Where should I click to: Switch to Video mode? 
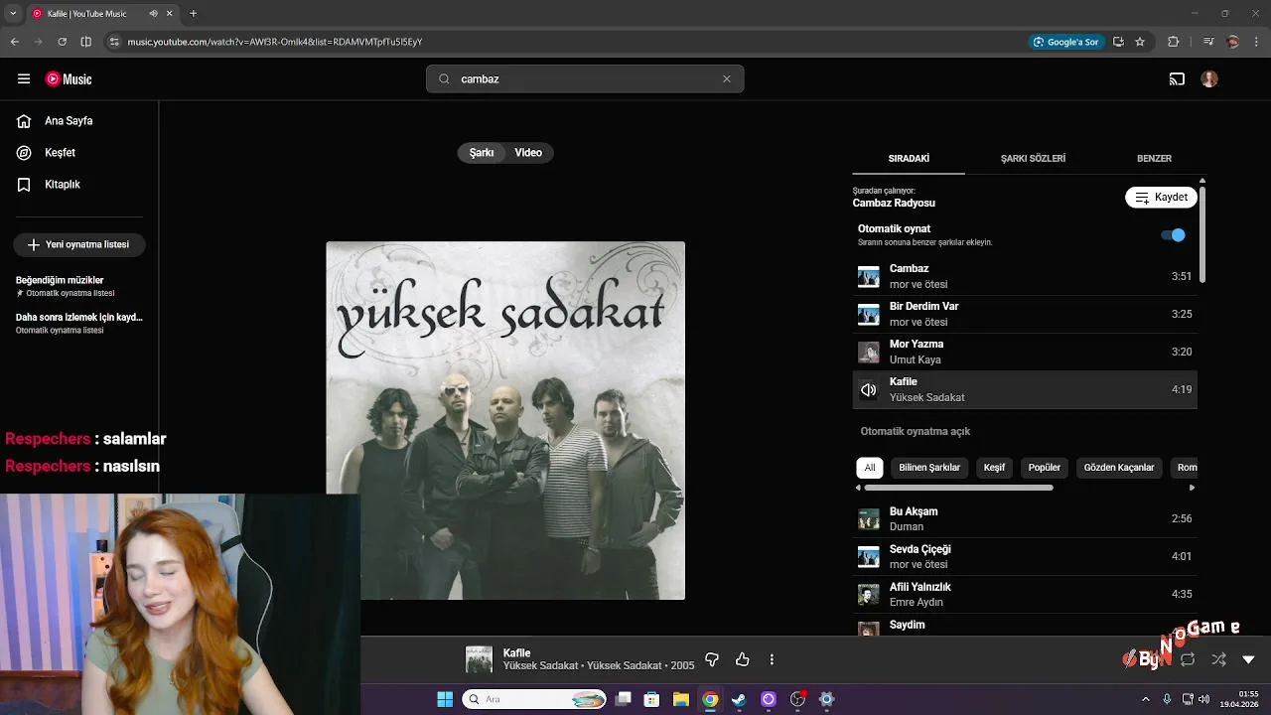pos(528,153)
